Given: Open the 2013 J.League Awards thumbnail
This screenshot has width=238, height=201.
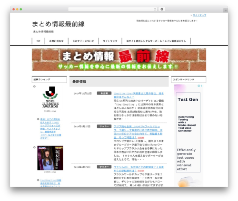Looking at the screenshot, I should point(50,97).
